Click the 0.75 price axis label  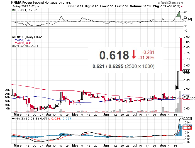[187, 53]
